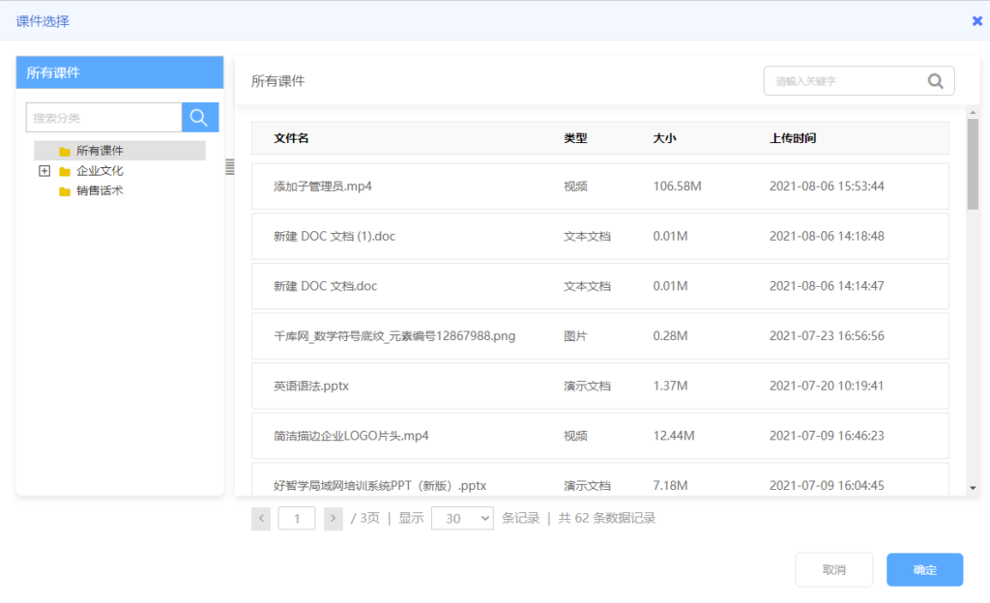Select 销售话术 category label
This screenshot has height=603, width=990.
pos(100,190)
